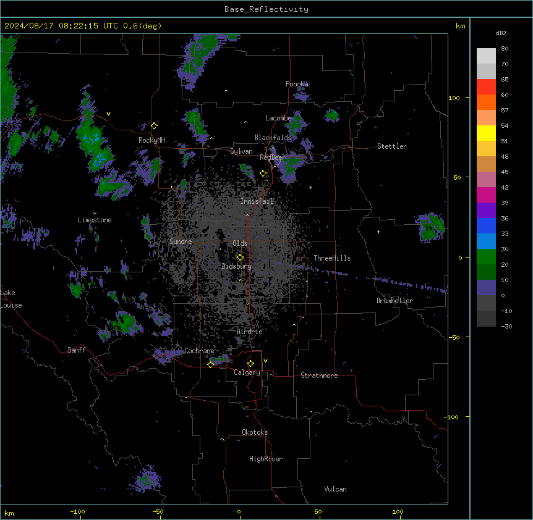Pick the orange 57-60 dBZ legend color

(486, 102)
